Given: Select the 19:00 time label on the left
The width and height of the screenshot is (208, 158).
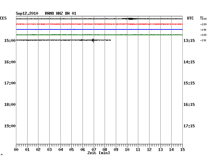Looking at the screenshot, I should pyautogui.click(x=10, y=126).
